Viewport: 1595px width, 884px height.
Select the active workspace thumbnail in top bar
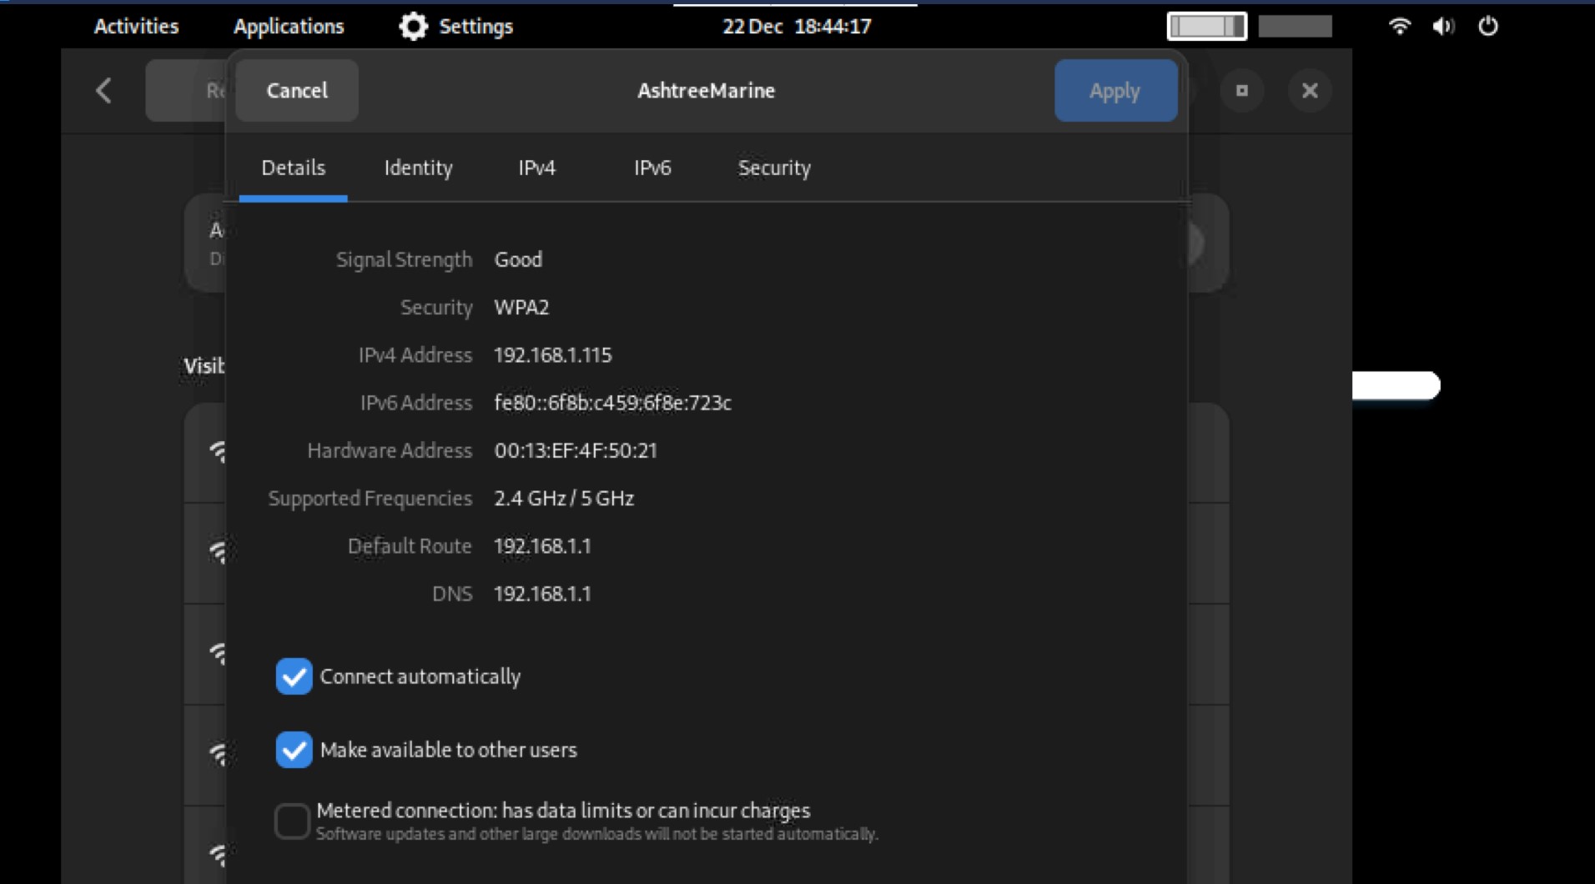[1206, 27]
